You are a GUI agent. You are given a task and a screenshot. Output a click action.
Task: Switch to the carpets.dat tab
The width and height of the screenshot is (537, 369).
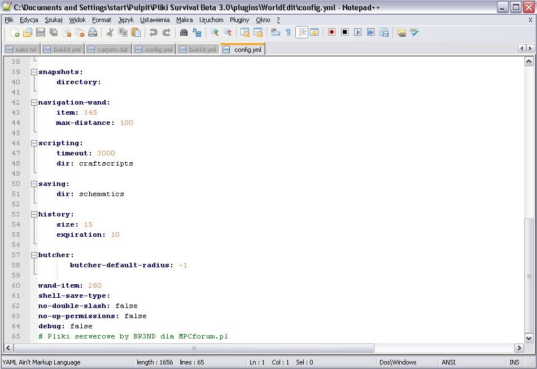109,50
